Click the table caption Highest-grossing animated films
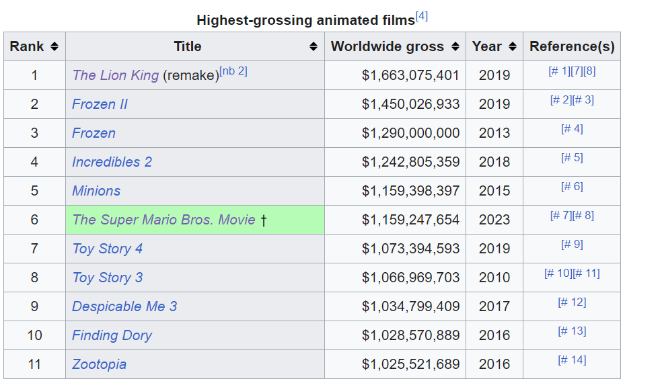This screenshot has width=662, height=379. 305,20
